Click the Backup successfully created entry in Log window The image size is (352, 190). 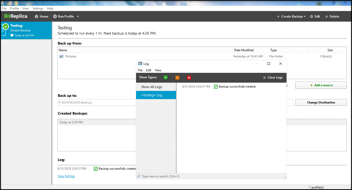point(237,87)
